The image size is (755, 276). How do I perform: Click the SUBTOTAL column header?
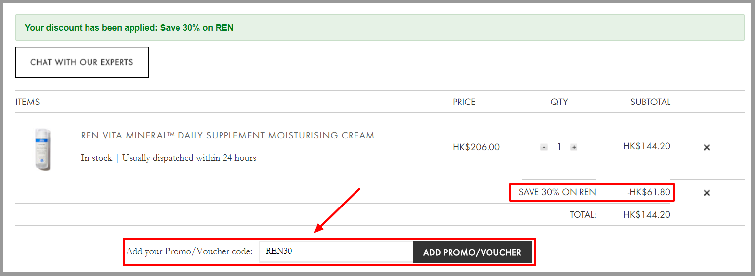tap(650, 102)
